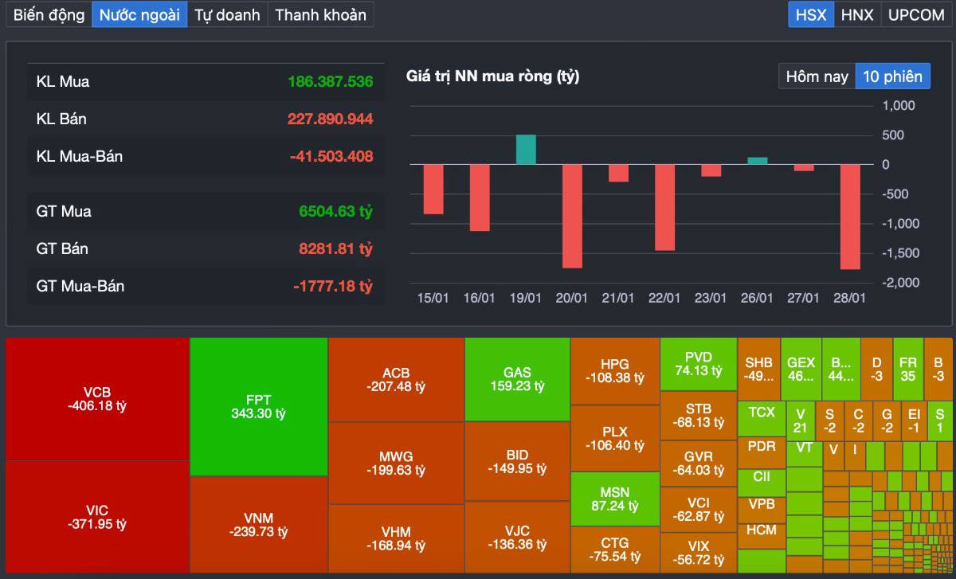956x579 pixels.
Task: Click the GT Bán value 8281.81 tỷ
Action: click(335, 248)
